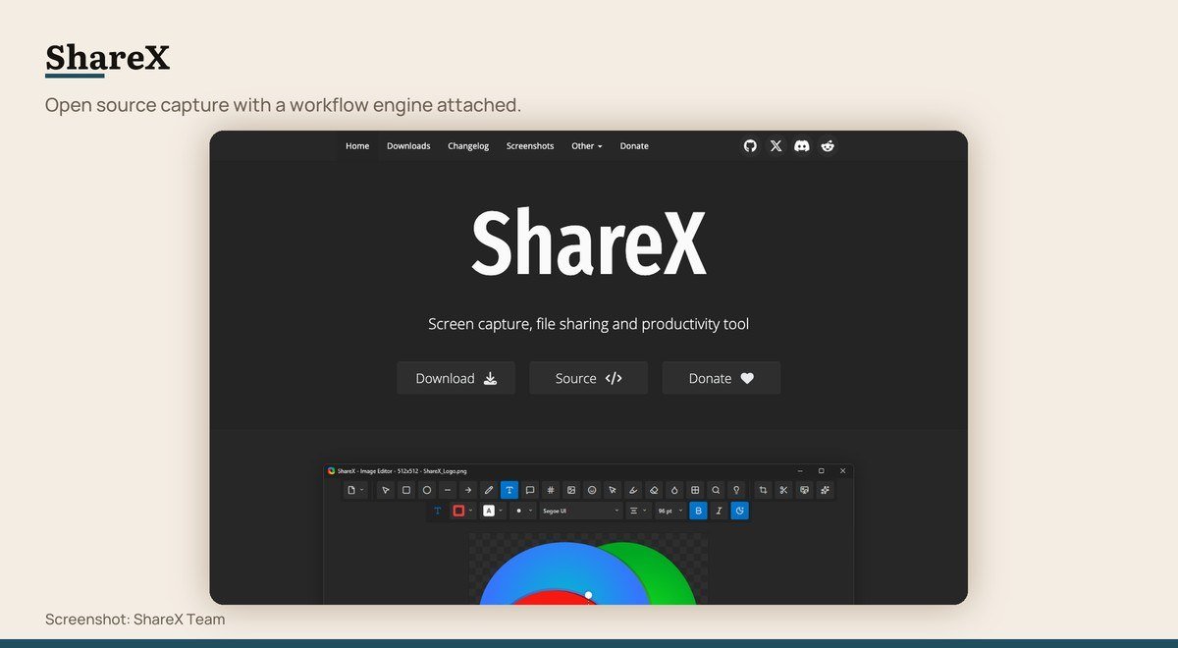Select the freehand pencil tool

489,490
